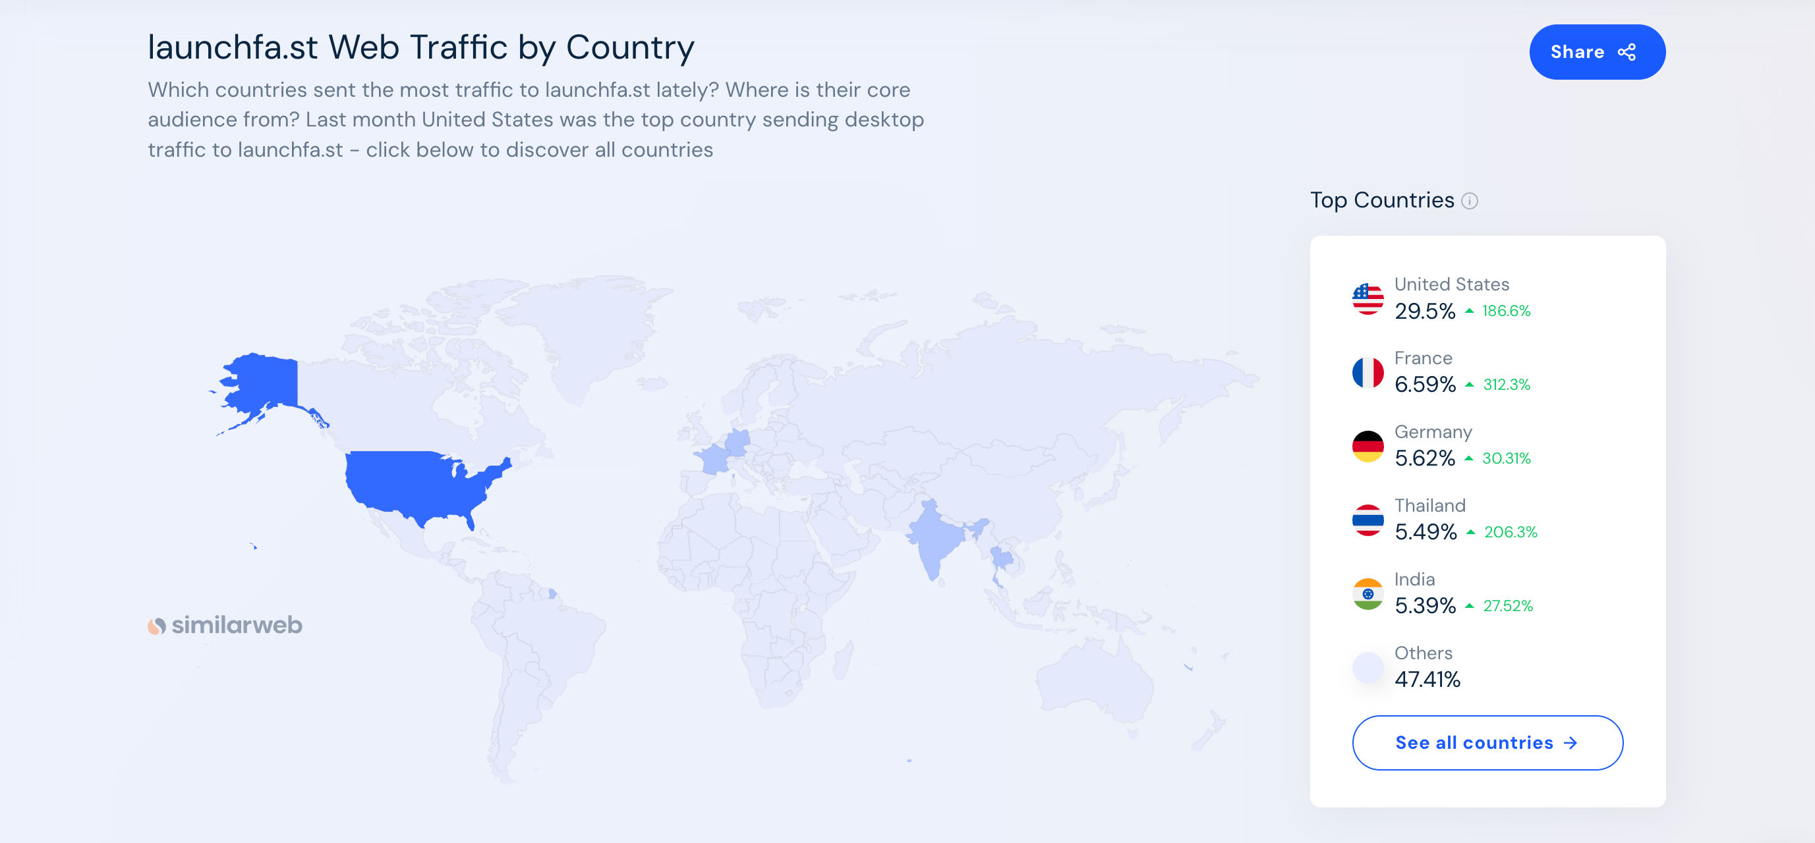1815x843 pixels.
Task: Click the France 312.3% growth arrow
Action: 1469,385
